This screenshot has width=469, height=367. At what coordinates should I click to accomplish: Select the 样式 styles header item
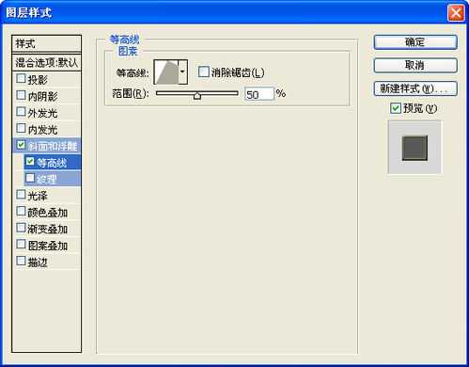click(x=46, y=43)
